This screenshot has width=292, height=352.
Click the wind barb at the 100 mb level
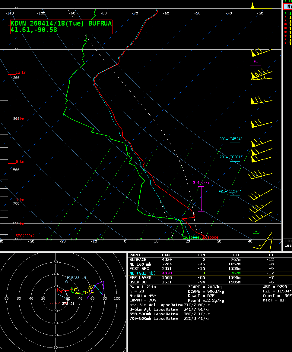(x=262, y=6)
